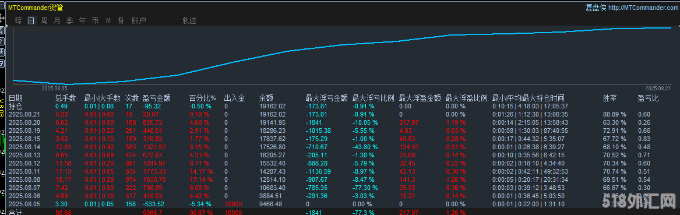
Task: Click the MTCommander资管 title
Action: [x=36, y=8]
